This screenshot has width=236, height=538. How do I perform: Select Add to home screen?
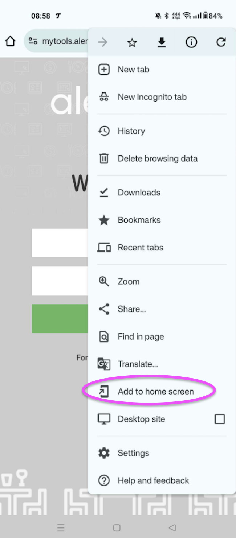(x=155, y=392)
